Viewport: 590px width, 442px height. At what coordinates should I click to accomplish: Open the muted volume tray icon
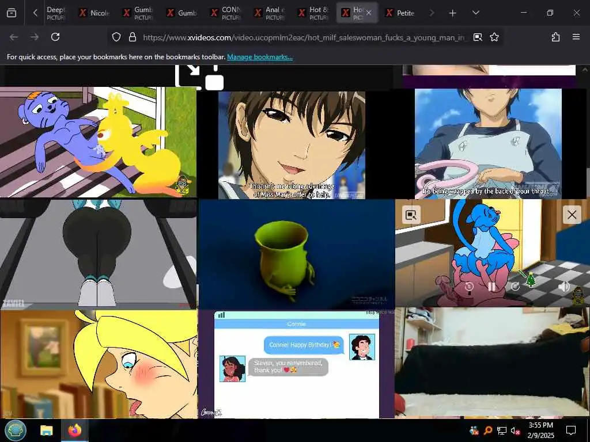tap(516, 430)
